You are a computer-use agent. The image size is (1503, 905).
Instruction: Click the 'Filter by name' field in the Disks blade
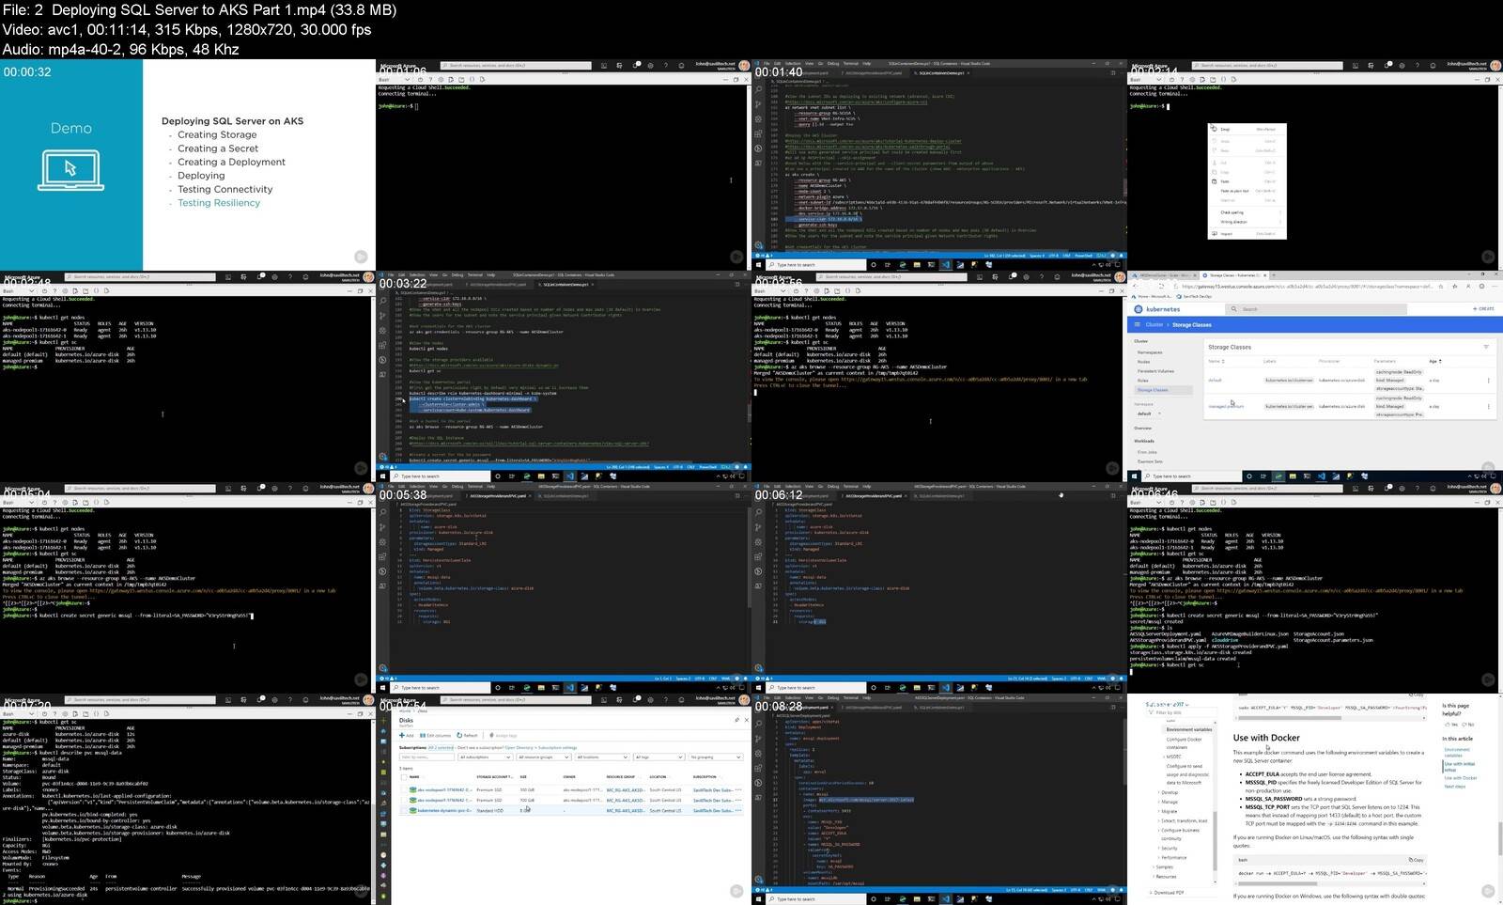(x=426, y=757)
